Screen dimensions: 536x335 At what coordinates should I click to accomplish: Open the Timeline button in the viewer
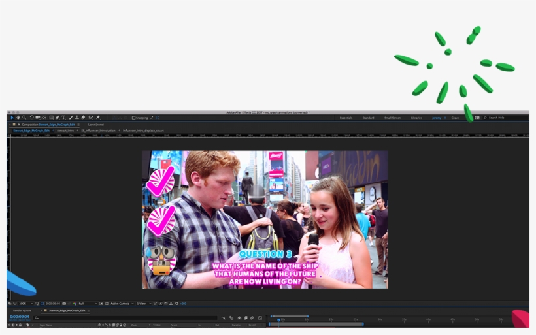coord(166,303)
